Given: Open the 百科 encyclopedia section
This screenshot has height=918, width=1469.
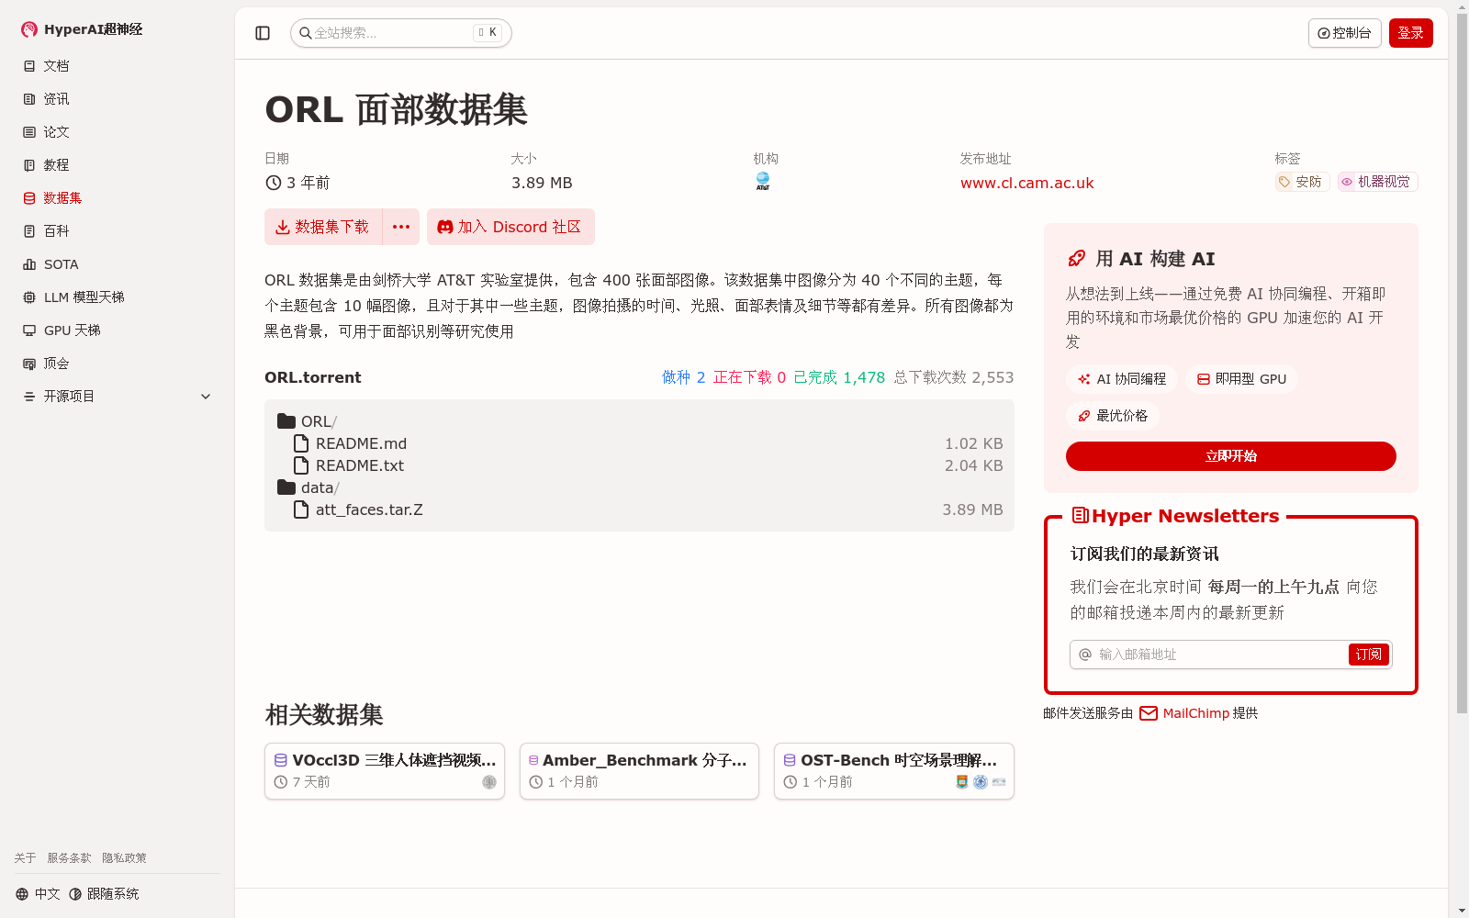Looking at the screenshot, I should 55,230.
